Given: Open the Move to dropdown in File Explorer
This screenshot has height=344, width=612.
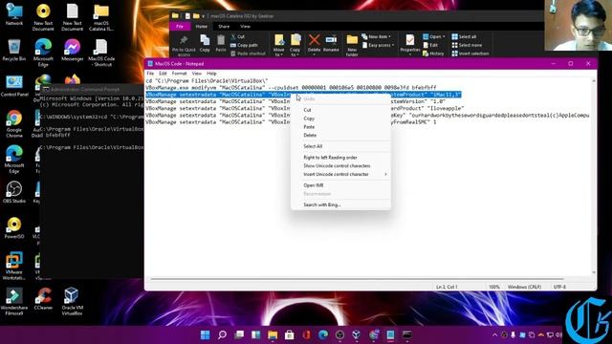Looking at the screenshot, I should [279, 45].
